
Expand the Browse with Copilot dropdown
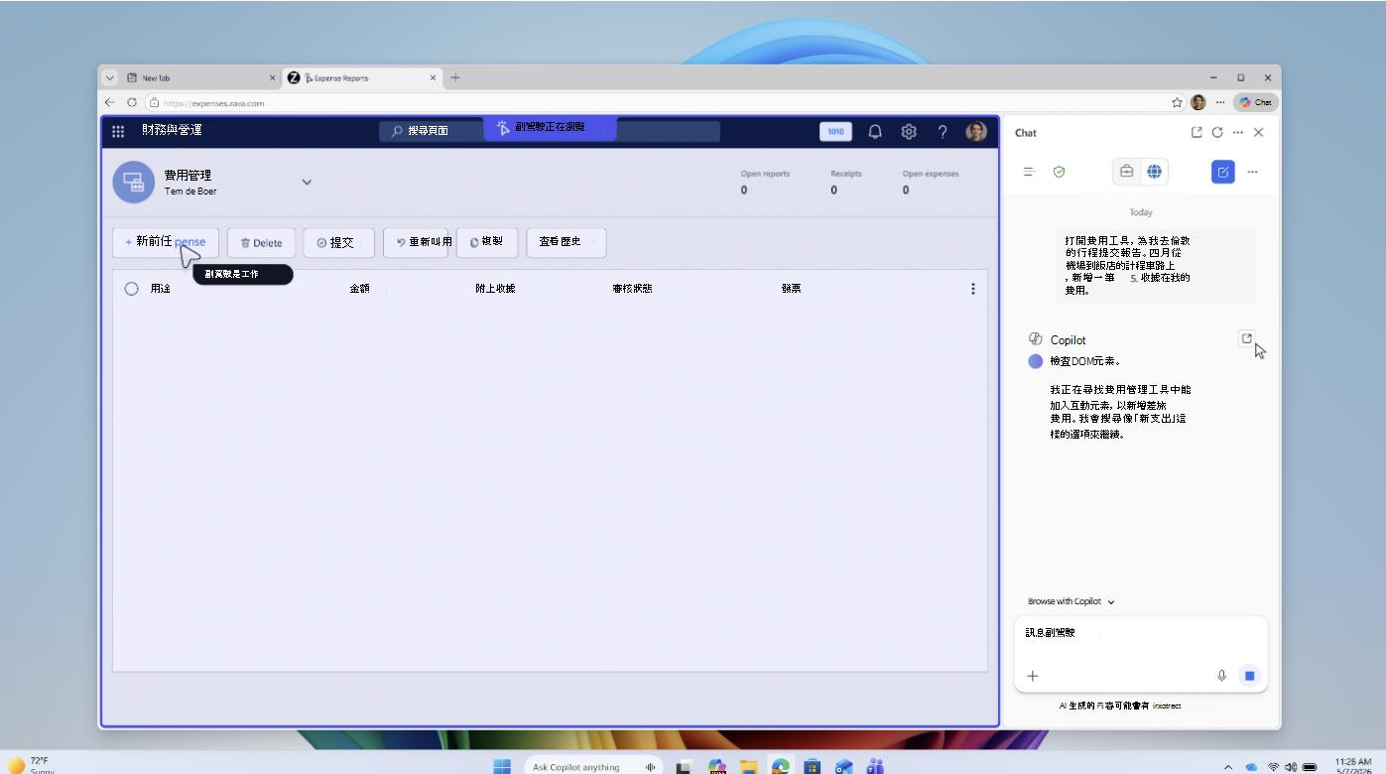(x=1071, y=601)
